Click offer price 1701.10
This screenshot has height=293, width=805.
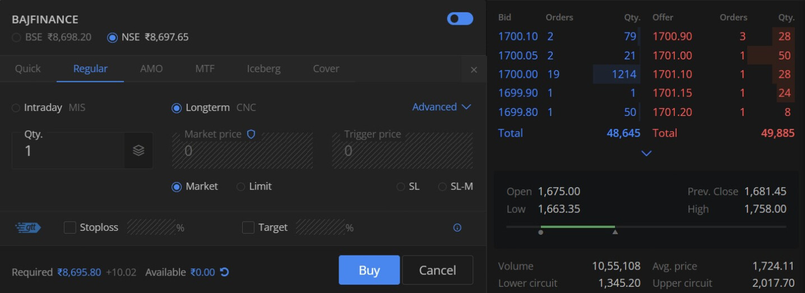click(672, 74)
